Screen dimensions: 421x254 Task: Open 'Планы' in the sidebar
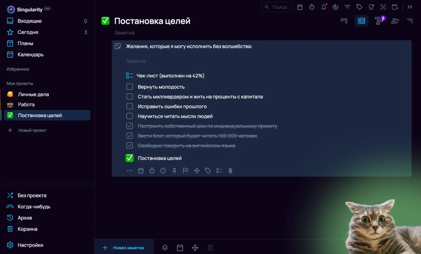tap(47, 44)
